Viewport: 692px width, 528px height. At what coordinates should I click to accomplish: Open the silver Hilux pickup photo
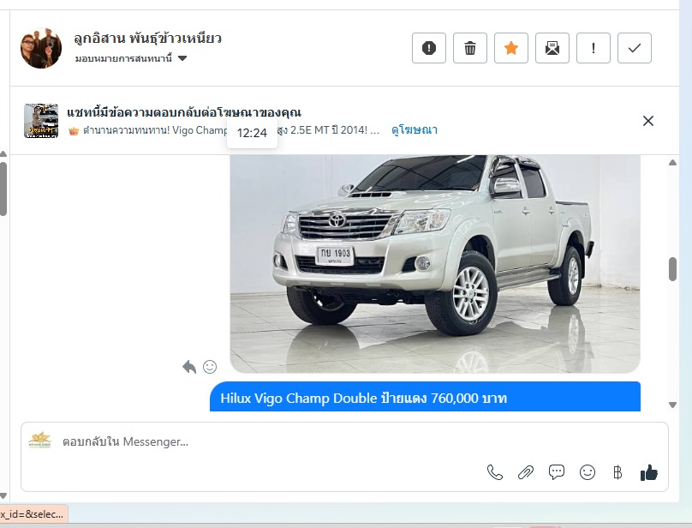(435, 264)
